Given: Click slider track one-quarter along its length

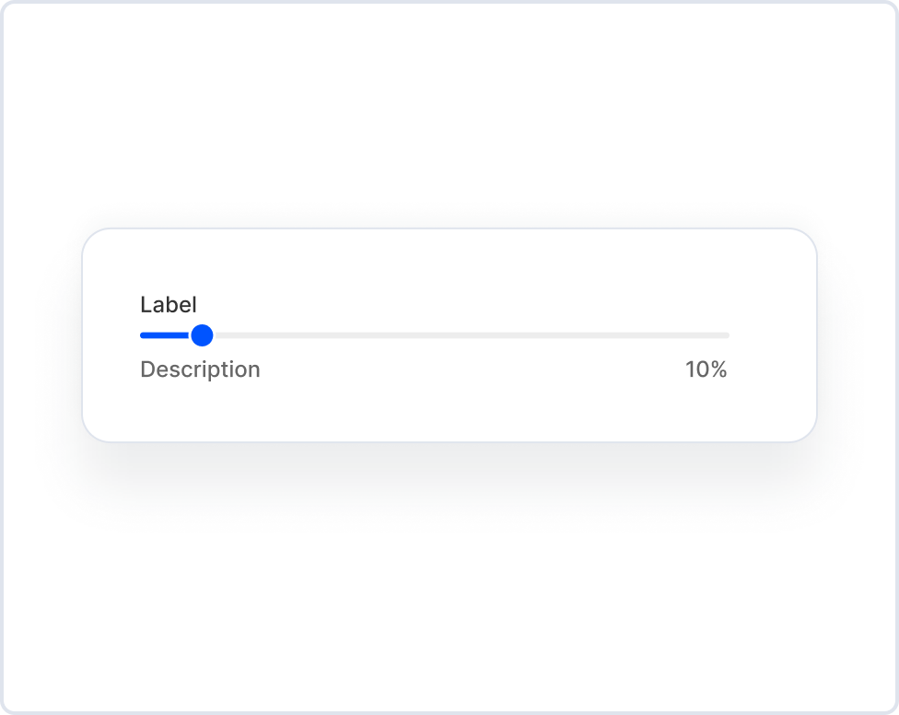Looking at the screenshot, I should (287, 335).
